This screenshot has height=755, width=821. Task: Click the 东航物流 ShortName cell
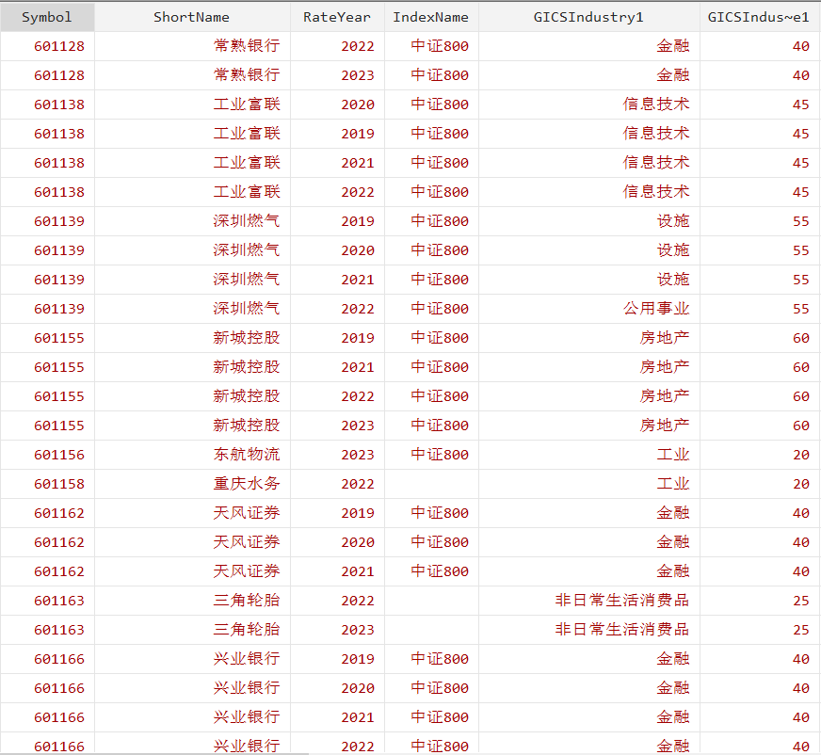192,455
